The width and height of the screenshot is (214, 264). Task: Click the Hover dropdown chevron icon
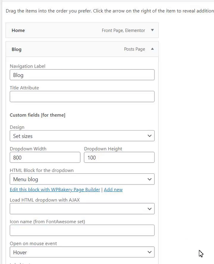150,252
